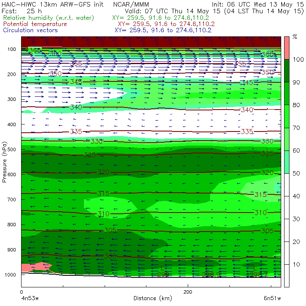Image resolution: width=306 pixels, height=306 pixels.
Task: Click the '100' pressure axis tick label
Action: coord(12,49)
